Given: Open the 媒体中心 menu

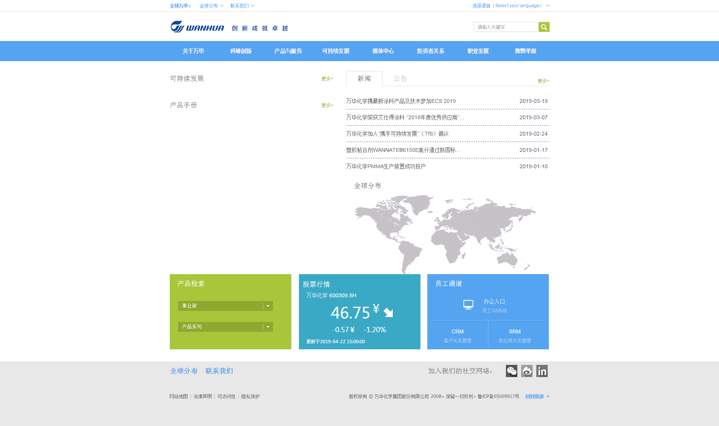Looking at the screenshot, I should pos(383,51).
